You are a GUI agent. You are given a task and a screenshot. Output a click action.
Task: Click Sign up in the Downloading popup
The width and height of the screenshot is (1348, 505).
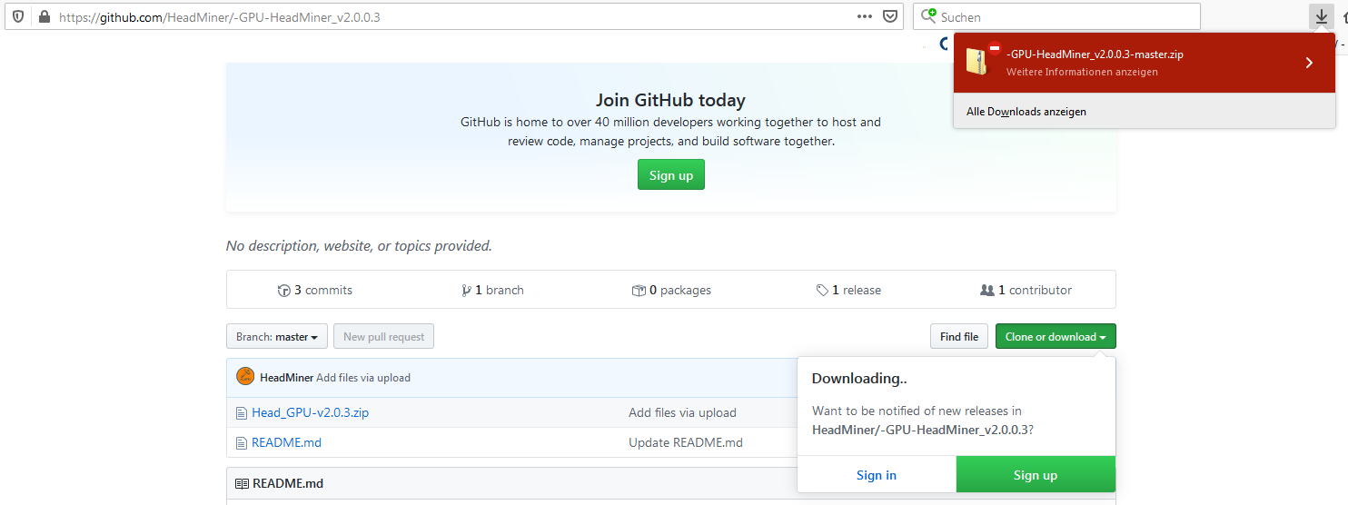click(1036, 475)
